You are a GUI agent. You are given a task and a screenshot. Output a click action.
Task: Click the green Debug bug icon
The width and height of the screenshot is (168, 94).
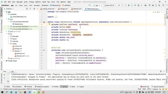129,5
